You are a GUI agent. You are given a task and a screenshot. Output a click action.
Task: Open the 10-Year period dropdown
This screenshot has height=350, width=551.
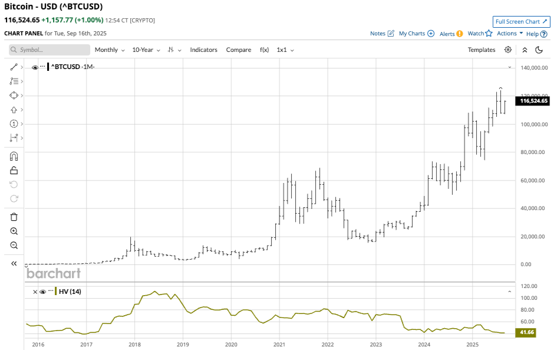(146, 50)
